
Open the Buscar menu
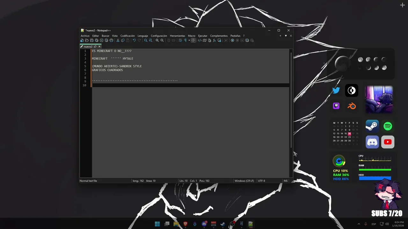coord(106,36)
